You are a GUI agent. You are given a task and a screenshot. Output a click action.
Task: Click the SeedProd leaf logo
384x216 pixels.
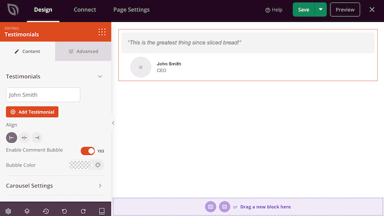13,10
